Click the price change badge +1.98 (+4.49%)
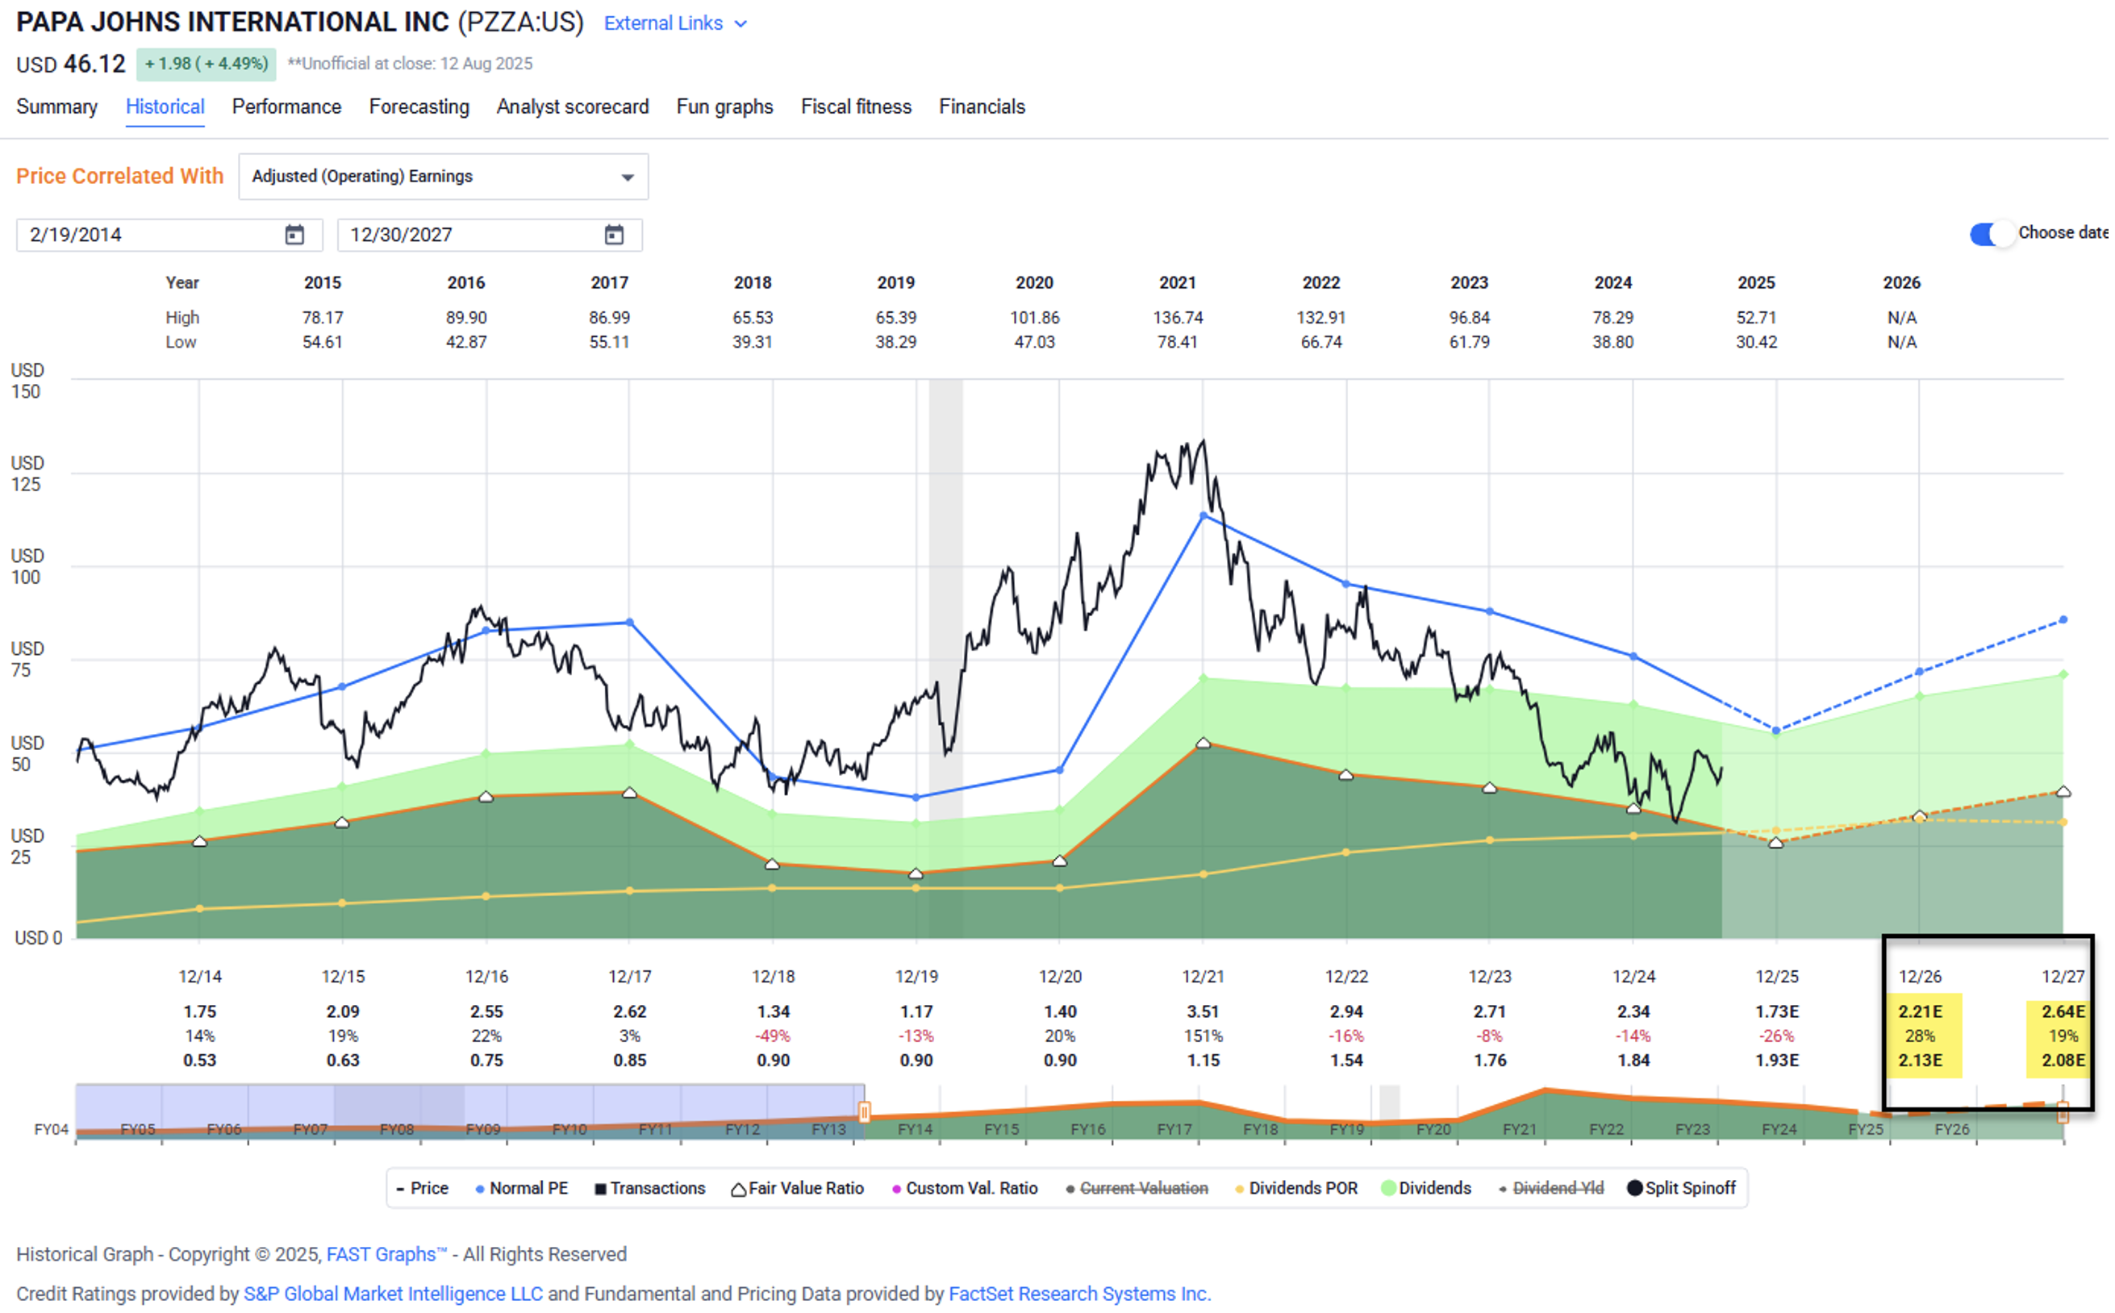 coord(206,65)
